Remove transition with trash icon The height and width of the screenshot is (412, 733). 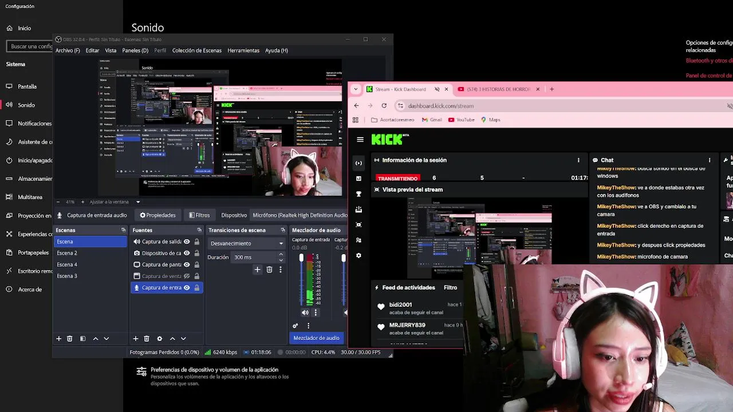coord(269,270)
